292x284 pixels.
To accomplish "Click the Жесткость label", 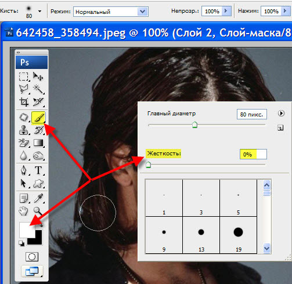I will tap(164, 154).
